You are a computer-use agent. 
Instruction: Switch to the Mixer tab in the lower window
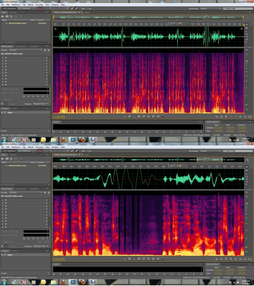(87, 155)
